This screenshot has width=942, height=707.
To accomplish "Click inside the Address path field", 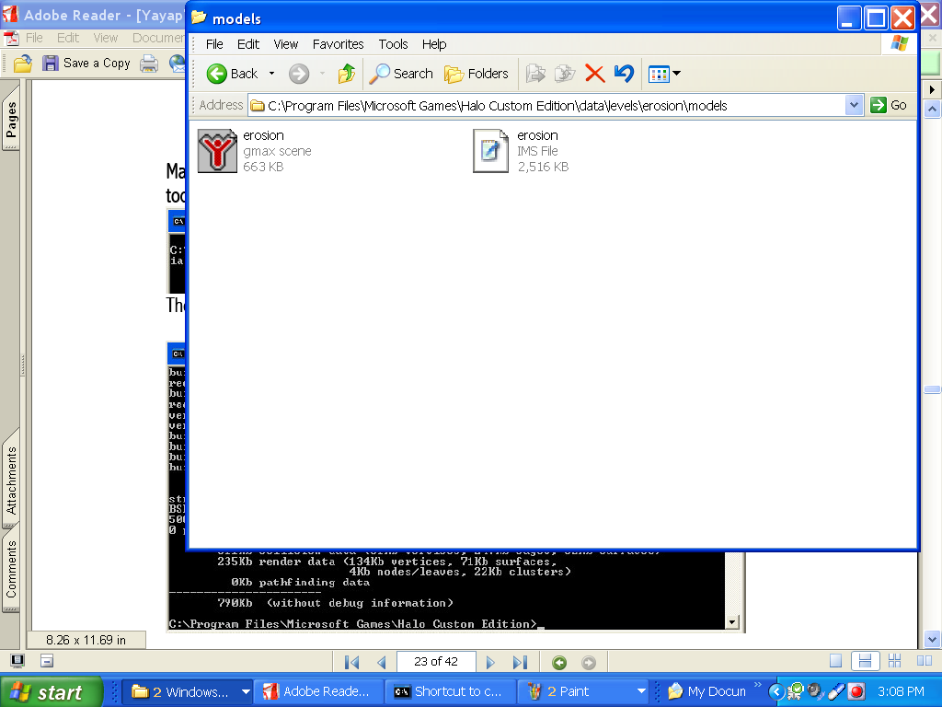I will tap(552, 105).
